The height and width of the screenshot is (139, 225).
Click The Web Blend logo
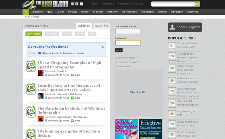coord(45,4)
